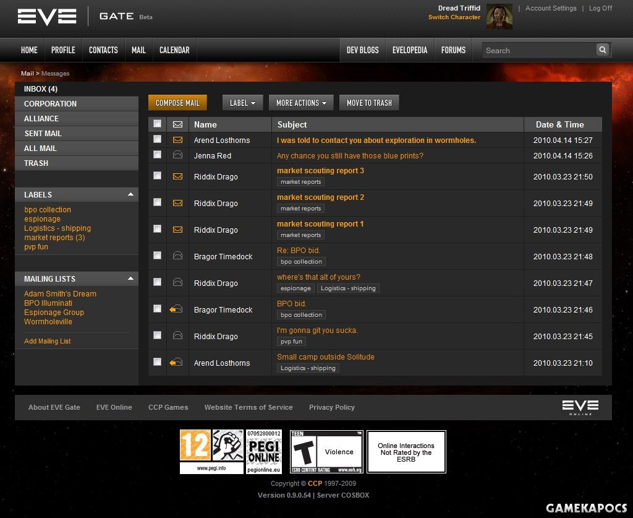633x518 pixels.
Task: Open Evelopedia nav item
Action: coord(410,50)
